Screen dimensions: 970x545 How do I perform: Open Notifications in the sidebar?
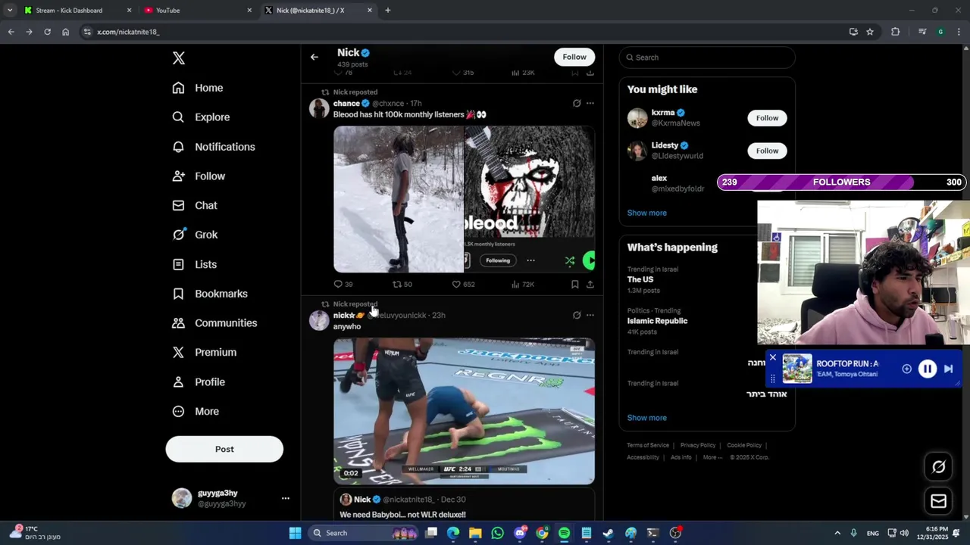[x=214, y=147]
